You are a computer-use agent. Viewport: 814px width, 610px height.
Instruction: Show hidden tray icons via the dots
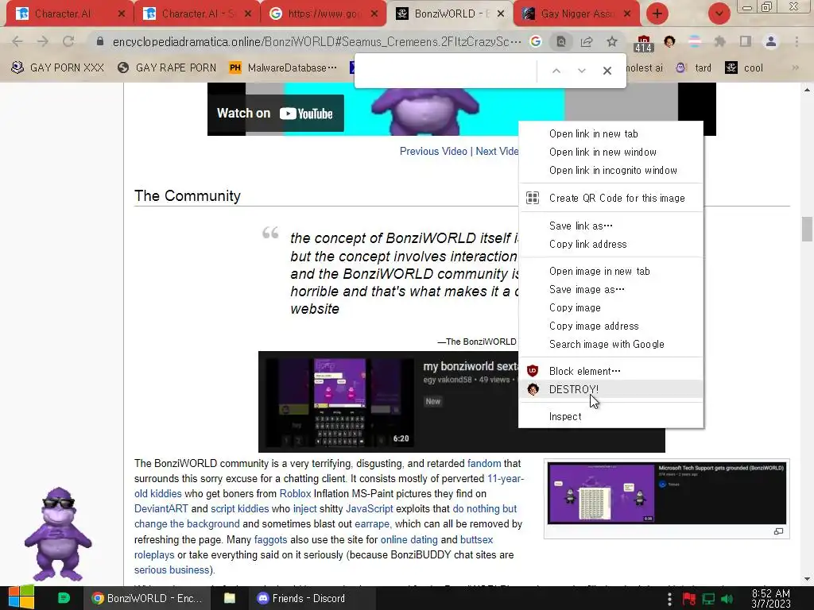pos(669,599)
